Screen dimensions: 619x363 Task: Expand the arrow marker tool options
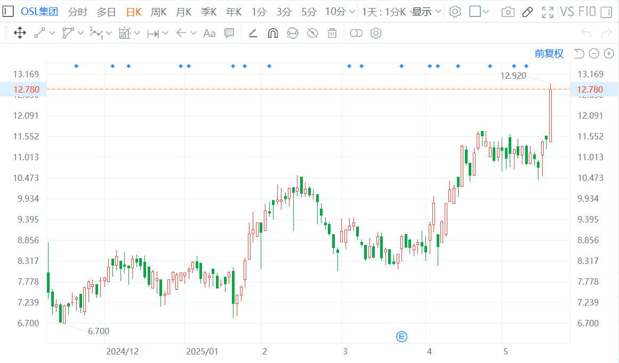[194, 34]
